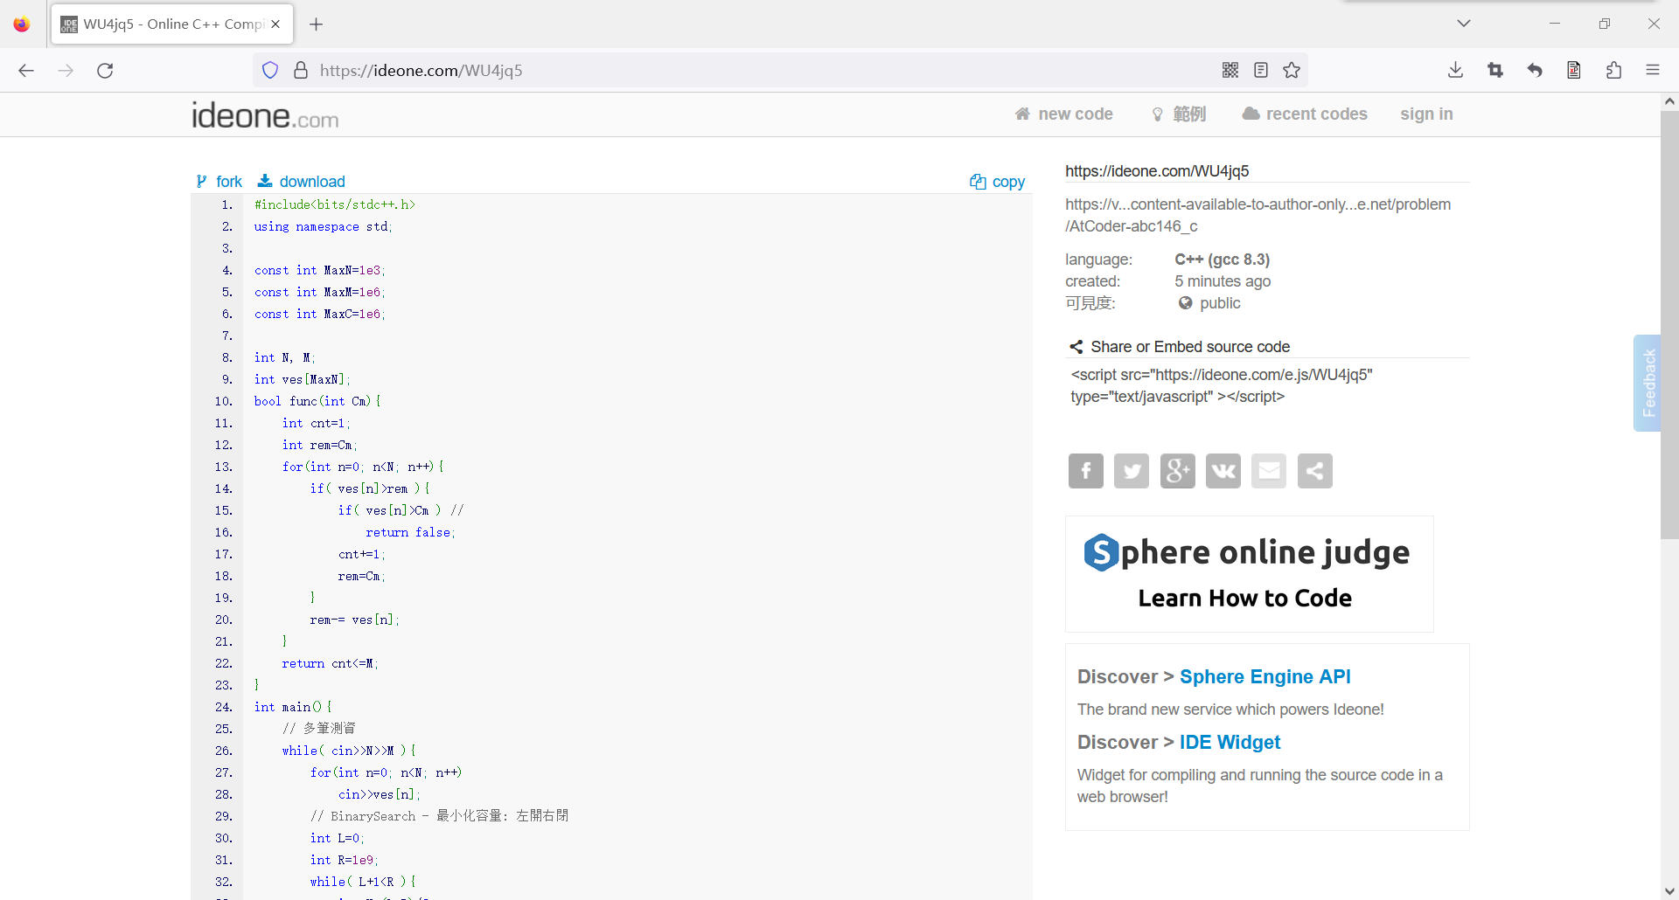The height and width of the screenshot is (900, 1679).
Task: Go to ideone.com home logo
Action: pyautogui.click(x=265, y=115)
